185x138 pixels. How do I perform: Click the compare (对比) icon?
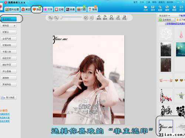tap(118, 18)
